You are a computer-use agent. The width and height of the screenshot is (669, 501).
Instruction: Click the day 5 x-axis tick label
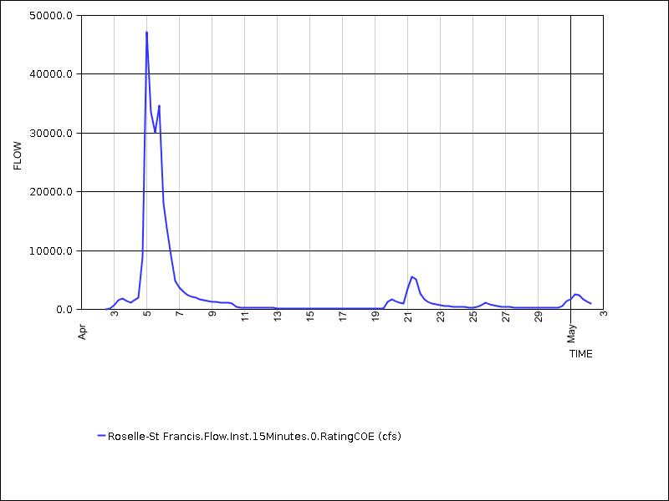(x=147, y=314)
